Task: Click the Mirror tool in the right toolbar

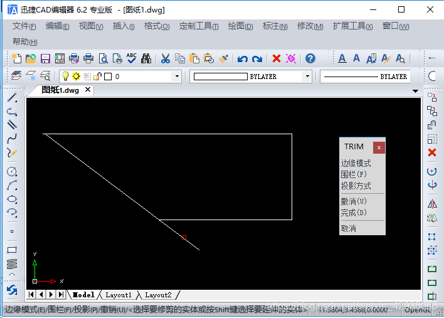Action: click(432, 204)
